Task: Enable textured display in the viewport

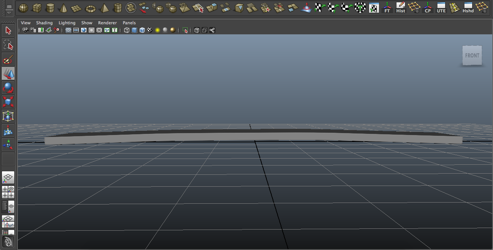Action: coord(150,30)
